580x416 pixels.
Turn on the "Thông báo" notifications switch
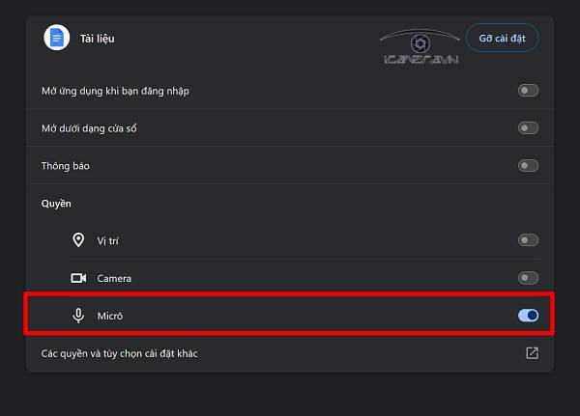[528, 166]
